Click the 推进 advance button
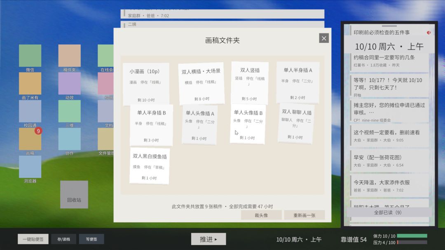This screenshot has height=250, width=445. [208, 239]
